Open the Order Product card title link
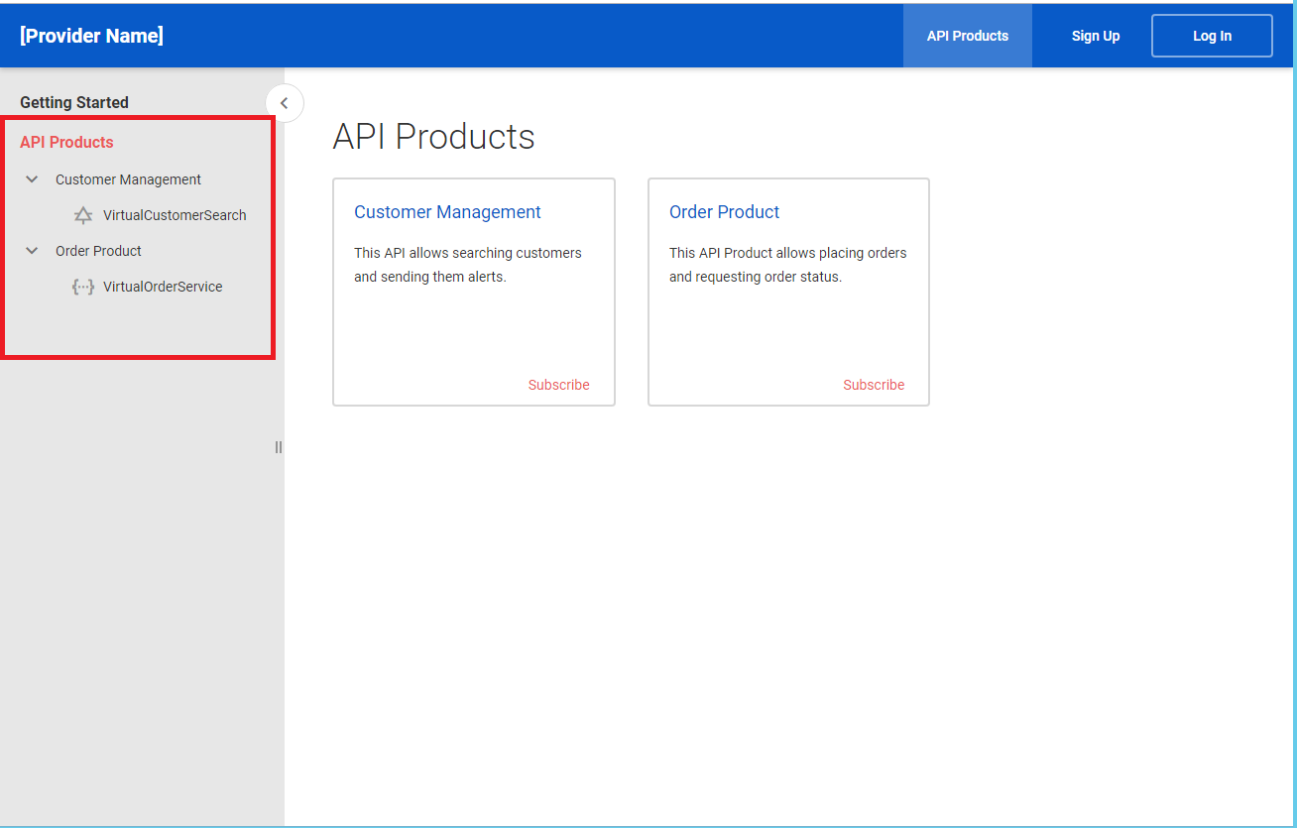1297x828 pixels. click(724, 212)
